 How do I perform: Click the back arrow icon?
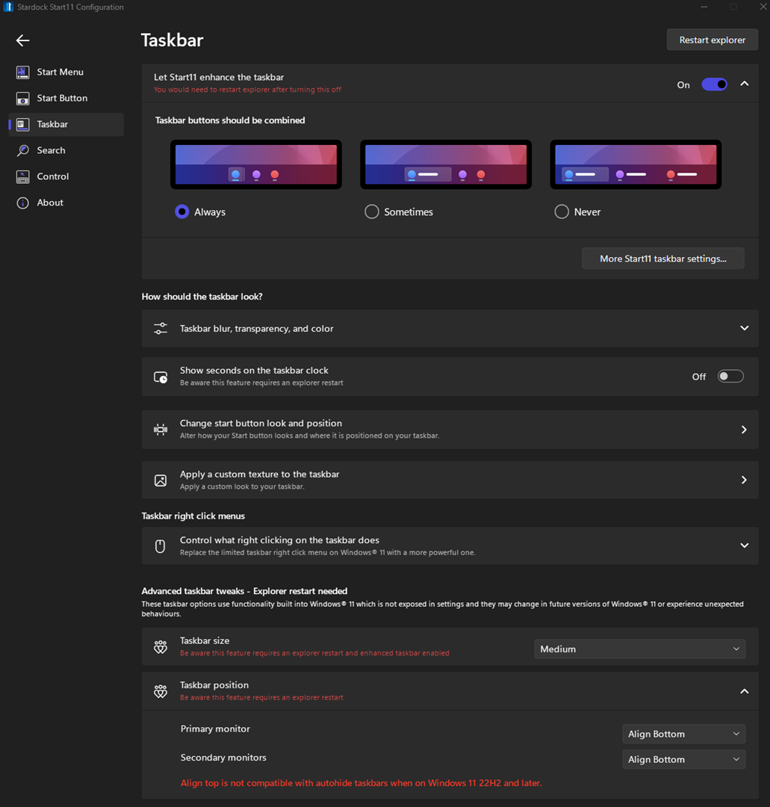[23, 40]
